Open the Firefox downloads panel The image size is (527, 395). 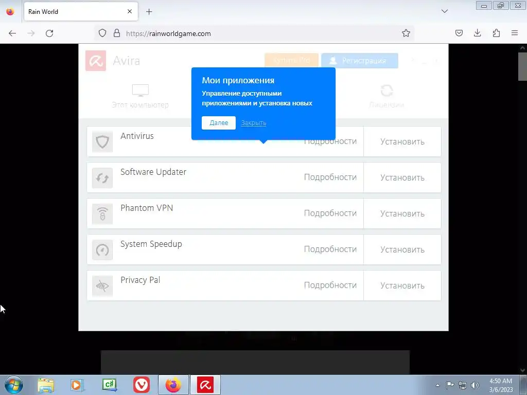point(478,33)
